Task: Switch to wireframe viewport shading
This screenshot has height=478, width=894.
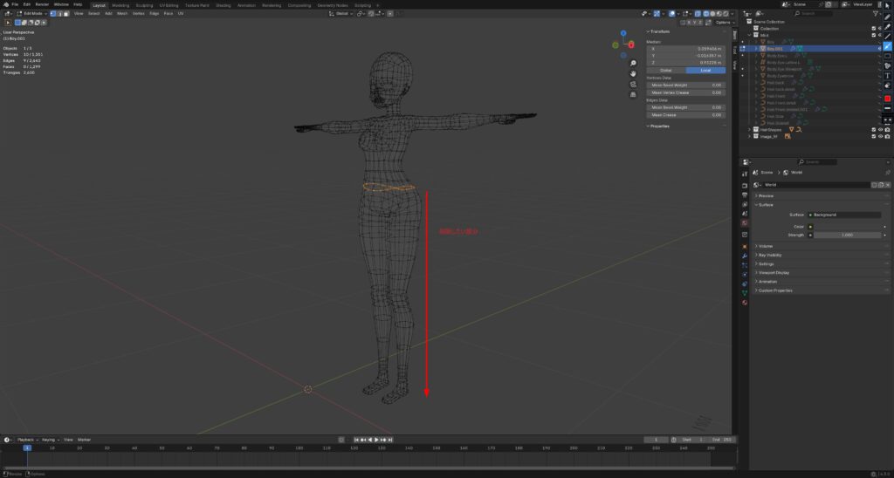Action: click(x=706, y=13)
